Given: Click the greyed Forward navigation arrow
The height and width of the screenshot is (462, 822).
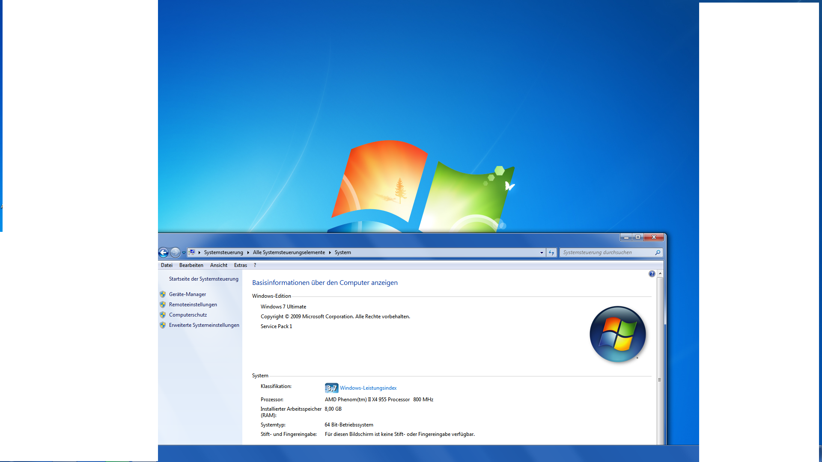Looking at the screenshot, I should pyautogui.click(x=175, y=253).
